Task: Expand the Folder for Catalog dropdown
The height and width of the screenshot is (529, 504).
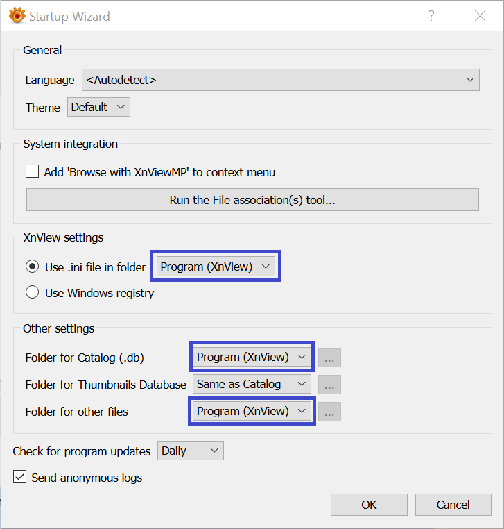Action: pyautogui.click(x=252, y=357)
